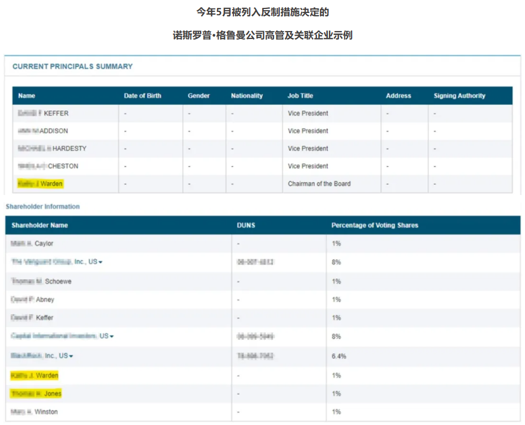
Task: Select the Keffer name in the shareholder table
Action: (x=32, y=318)
